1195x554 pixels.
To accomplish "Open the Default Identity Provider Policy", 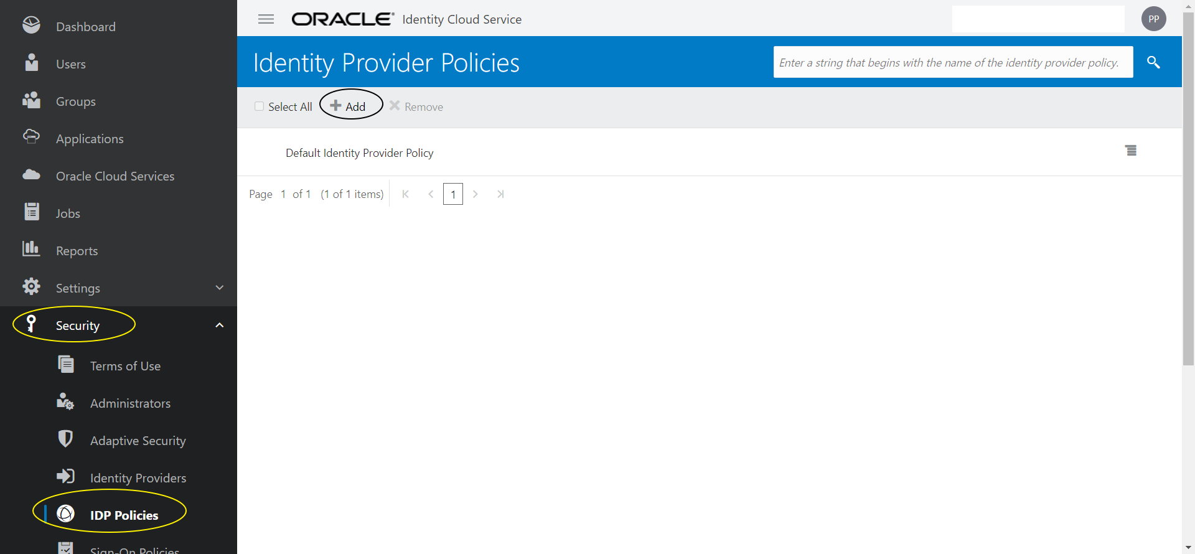I will pos(360,153).
